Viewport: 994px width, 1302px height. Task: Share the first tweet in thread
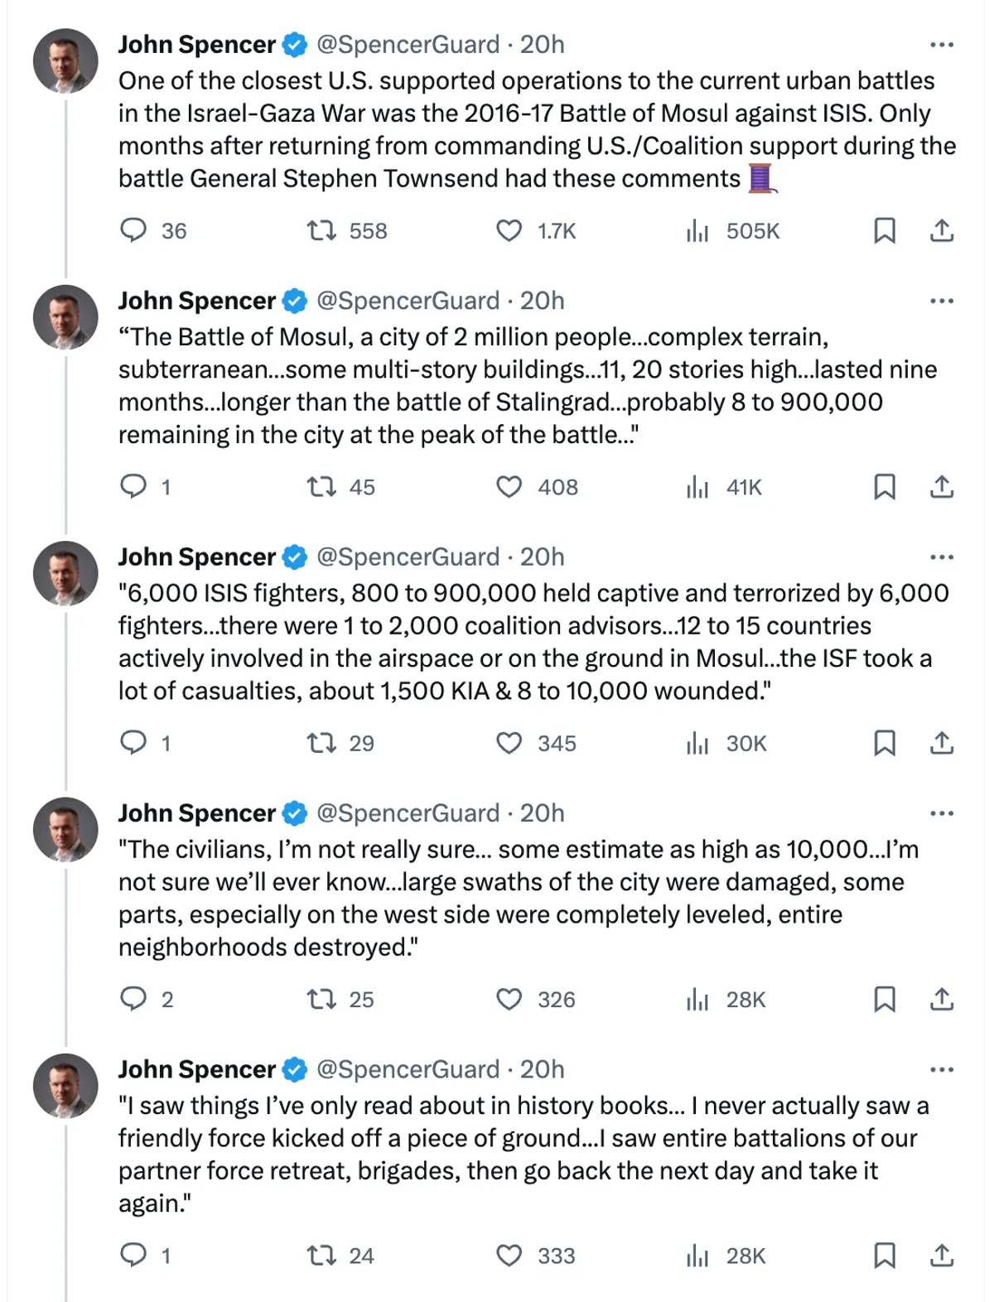[x=941, y=230]
